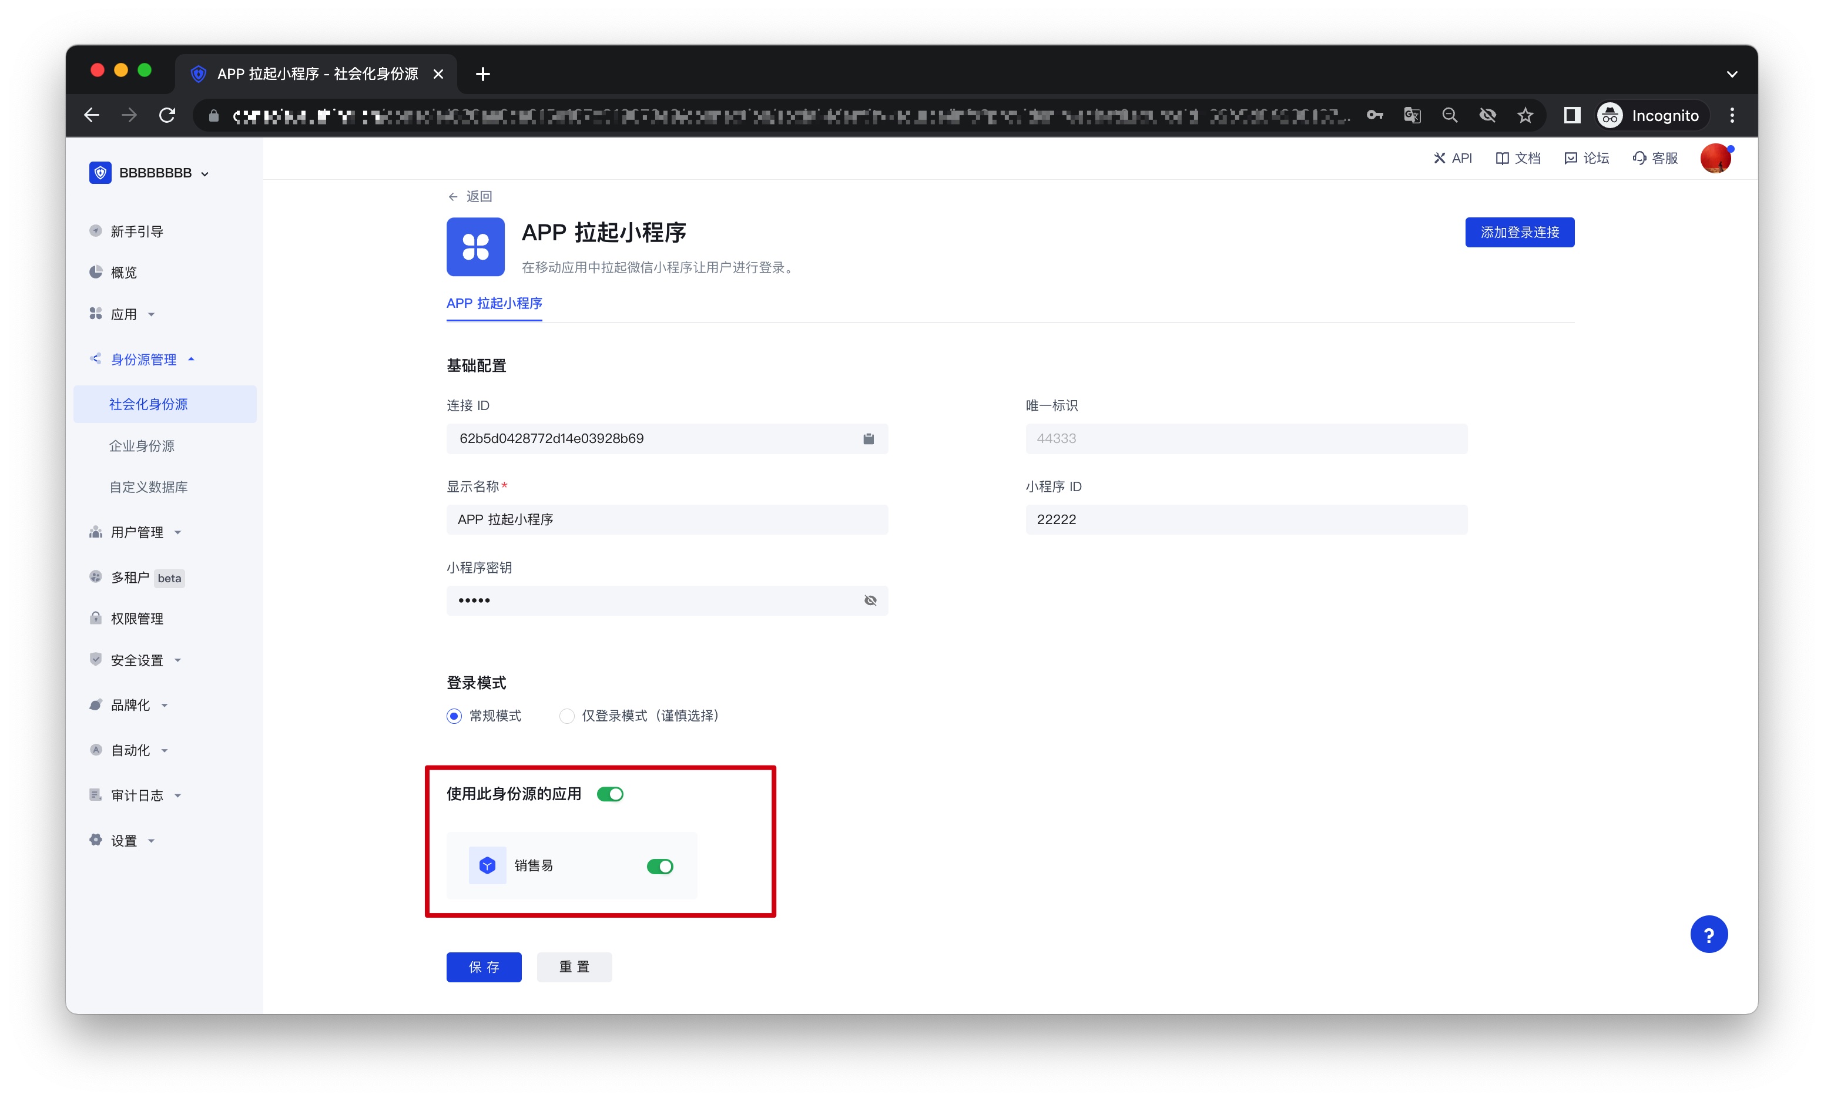Open the 客服 customer service headset icon

click(x=1639, y=159)
